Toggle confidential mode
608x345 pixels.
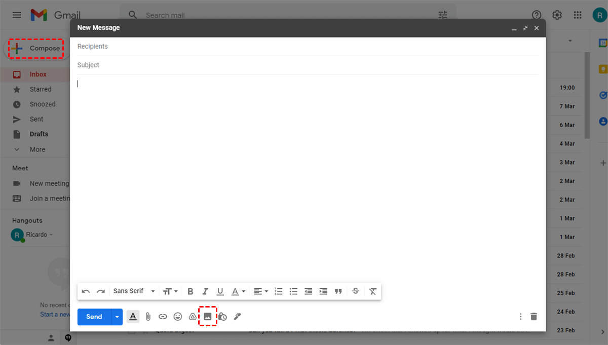pos(222,317)
